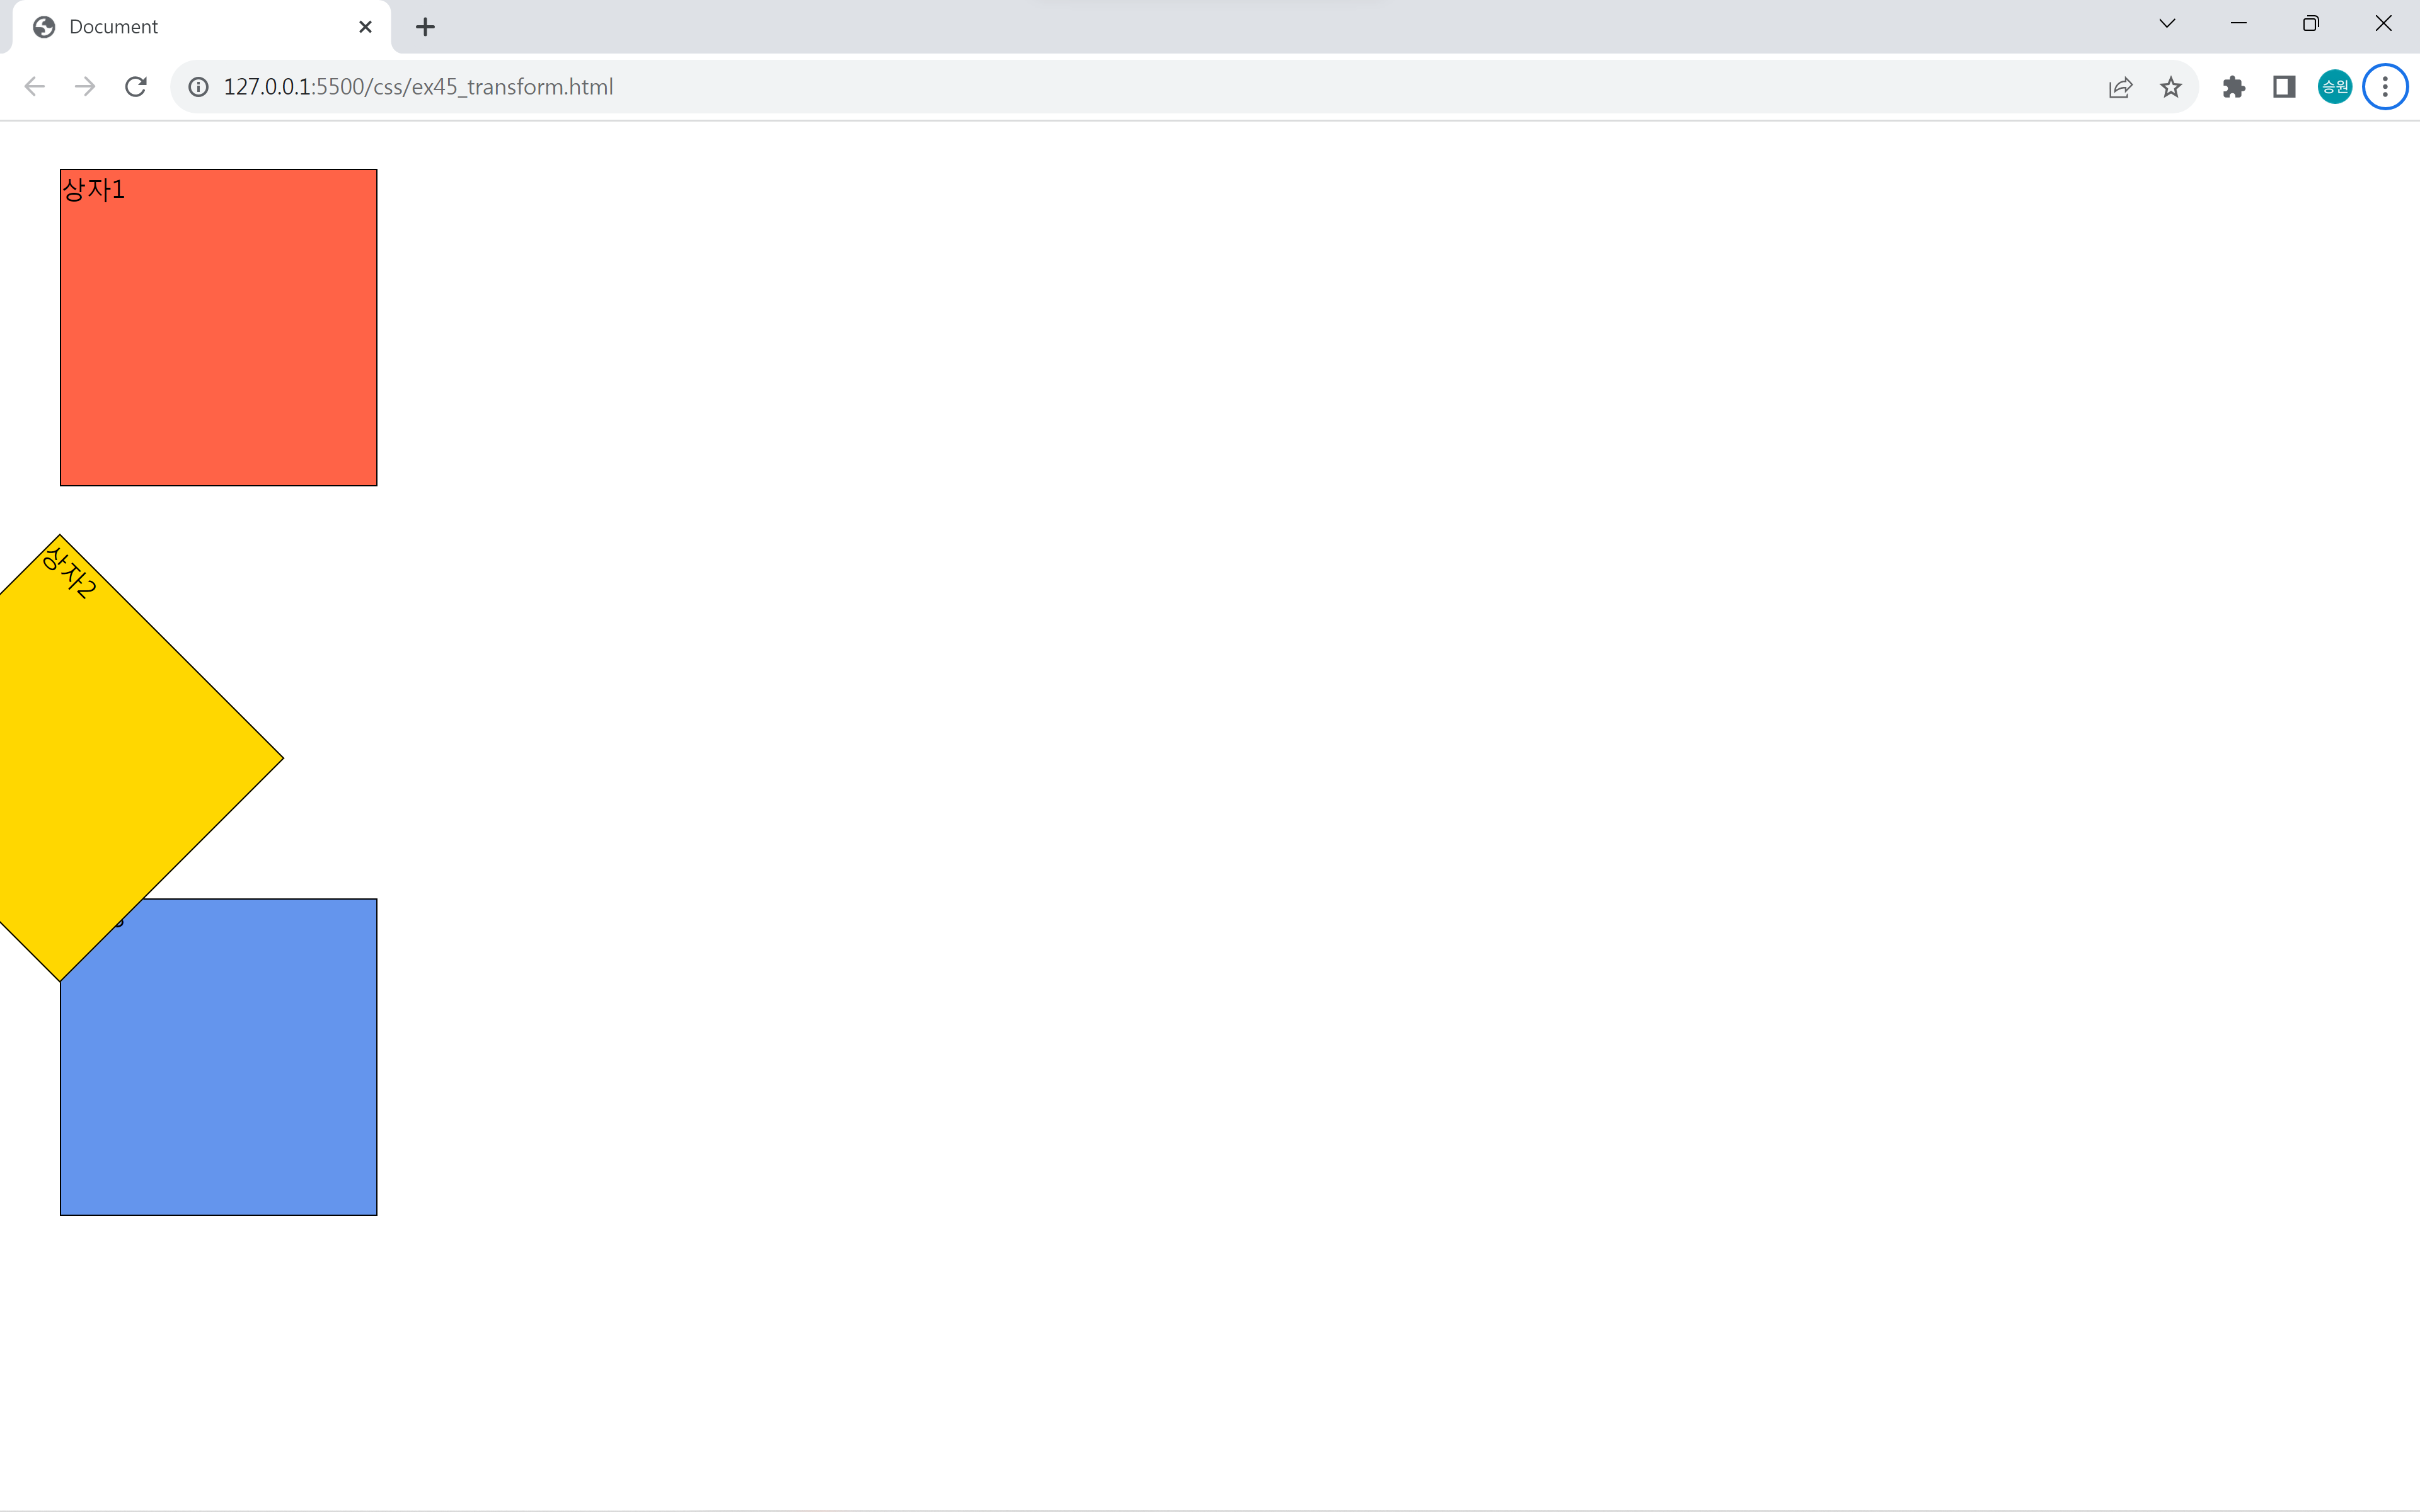Open a new tab
The width and height of the screenshot is (2420, 1512).
pos(425,27)
